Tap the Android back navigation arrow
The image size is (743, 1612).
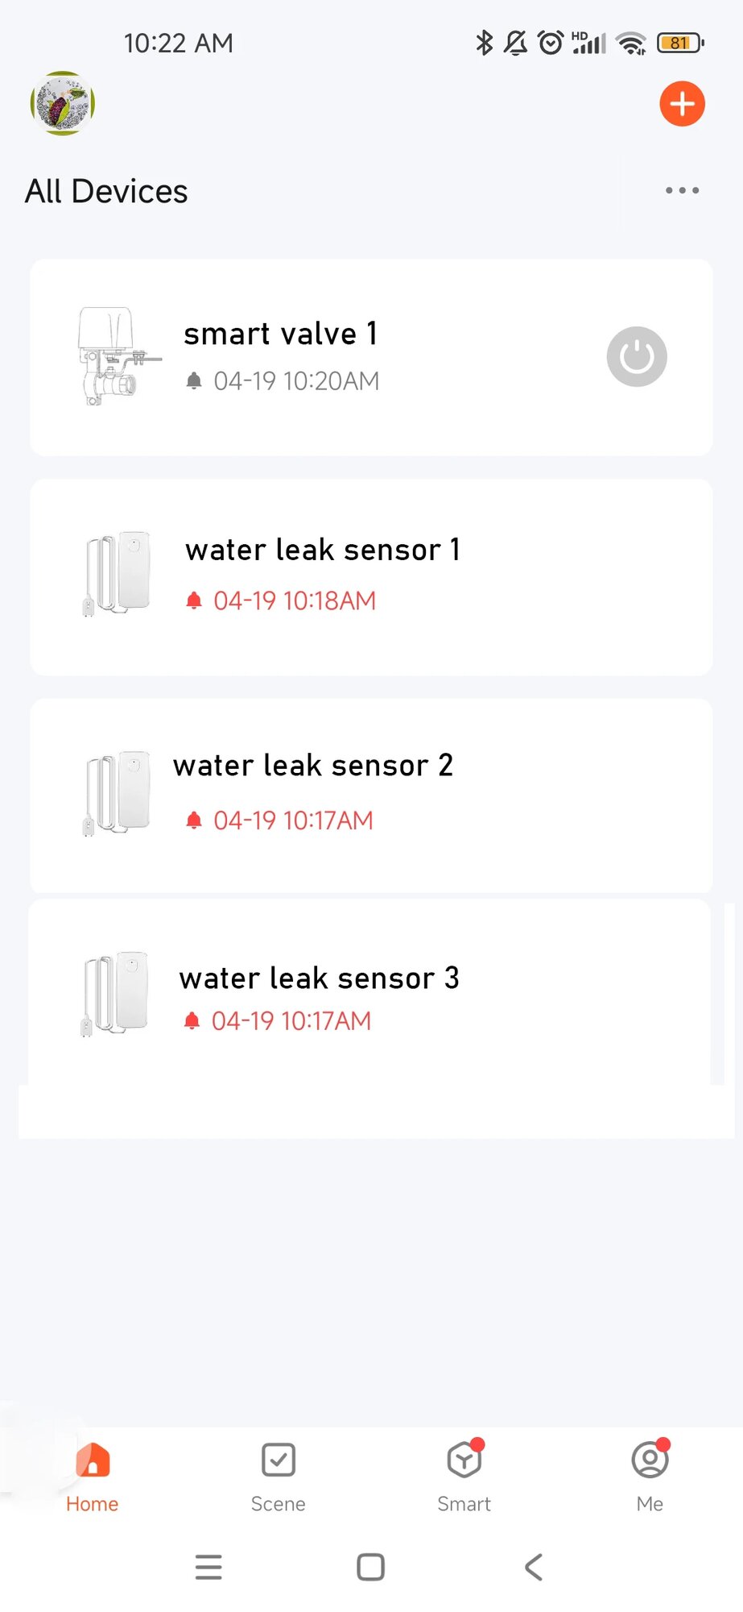point(533,1567)
